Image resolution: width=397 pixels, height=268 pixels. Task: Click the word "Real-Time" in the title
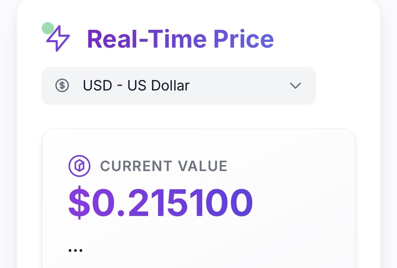click(147, 39)
